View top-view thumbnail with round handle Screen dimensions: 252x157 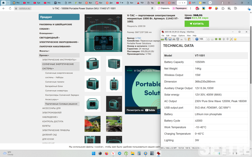(x=114, y=84)
